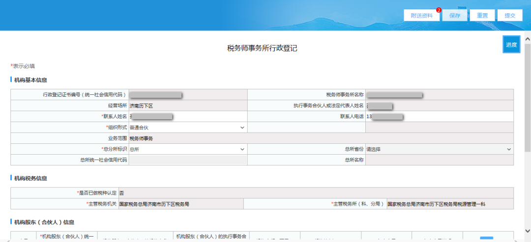Open the 进度 progress panel
The height and width of the screenshot is (242, 531).
pyautogui.click(x=511, y=45)
